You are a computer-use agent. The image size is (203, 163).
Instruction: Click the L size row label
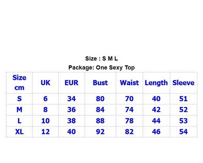coord(19,121)
